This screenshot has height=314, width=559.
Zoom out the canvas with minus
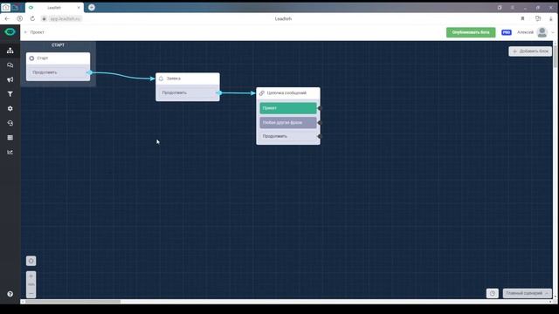pyautogui.click(x=31, y=293)
